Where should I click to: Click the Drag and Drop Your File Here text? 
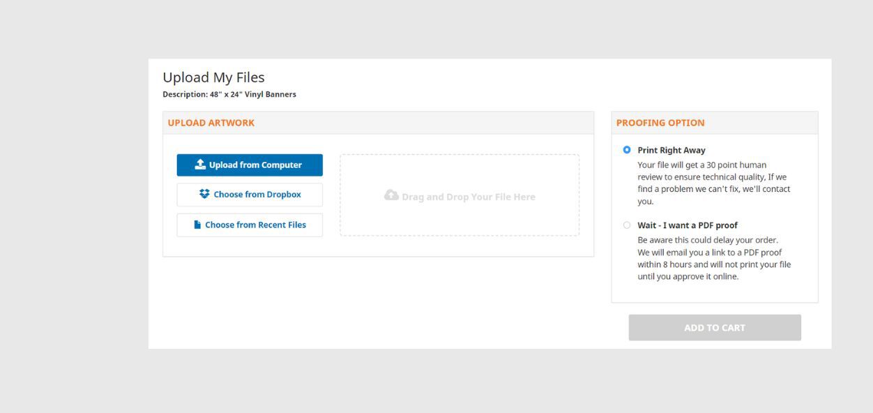(x=468, y=197)
